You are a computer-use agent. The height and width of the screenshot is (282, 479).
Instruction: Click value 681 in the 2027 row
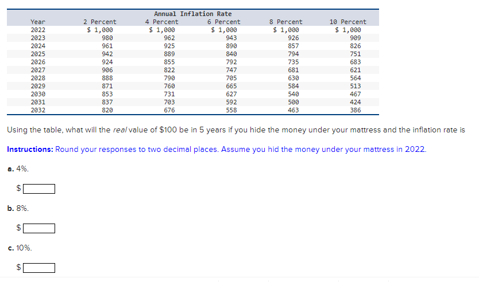[293, 70]
